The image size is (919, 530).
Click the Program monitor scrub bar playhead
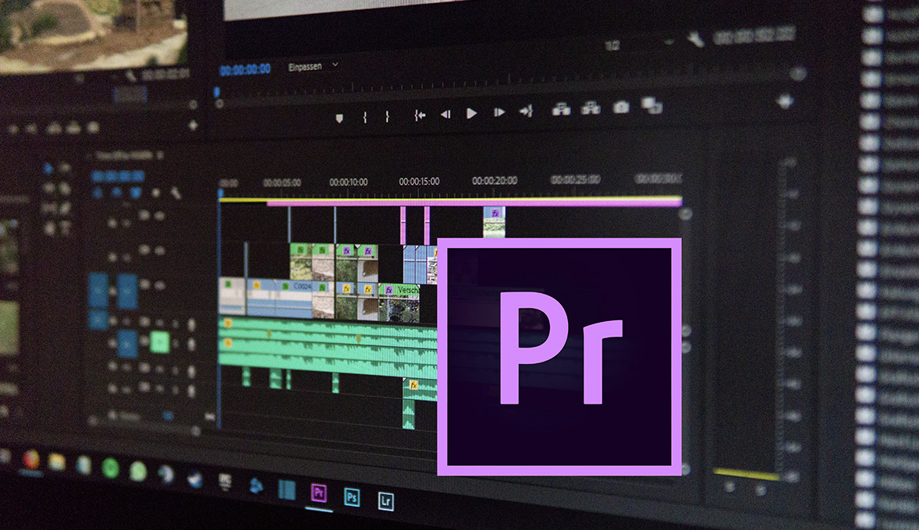tap(217, 92)
